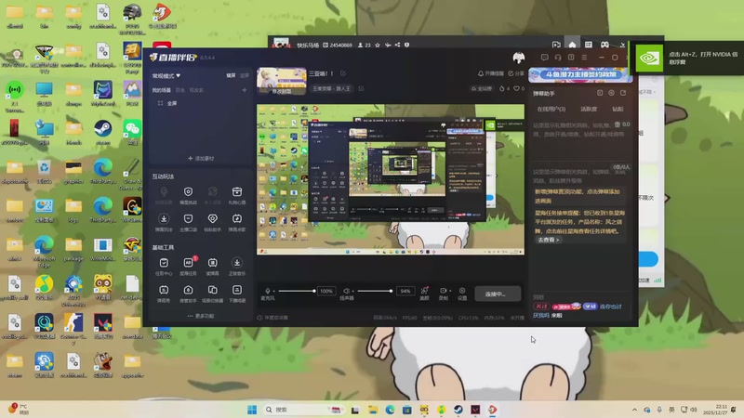
Task: Open File Explorer from the taskbar
Action: pyautogui.click(x=373, y=410)
